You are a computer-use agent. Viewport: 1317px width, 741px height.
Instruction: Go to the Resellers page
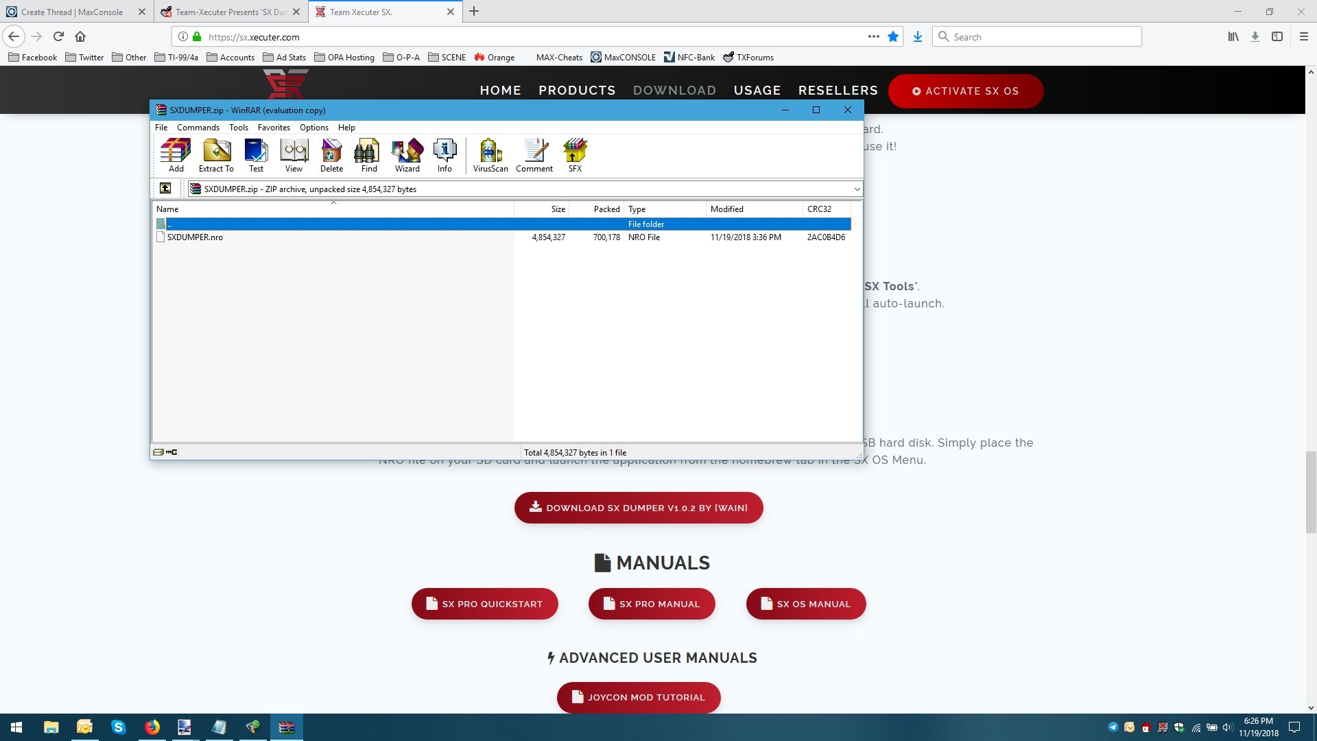coord(838,91)
